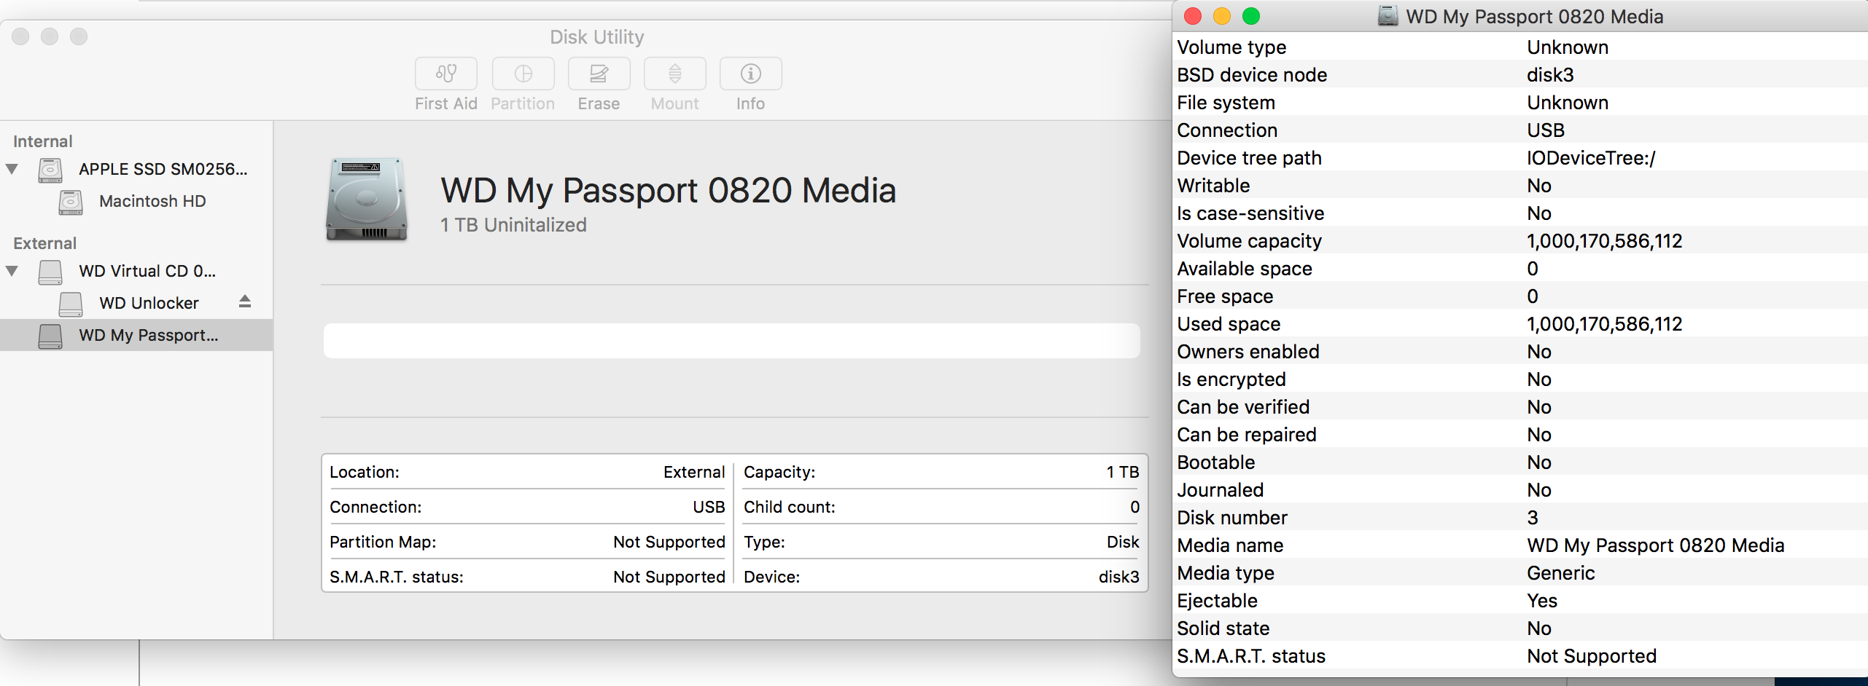This screenshot has width=1868, height=686.
Task: Click the empty capacity bar
Action: [731, 340]
